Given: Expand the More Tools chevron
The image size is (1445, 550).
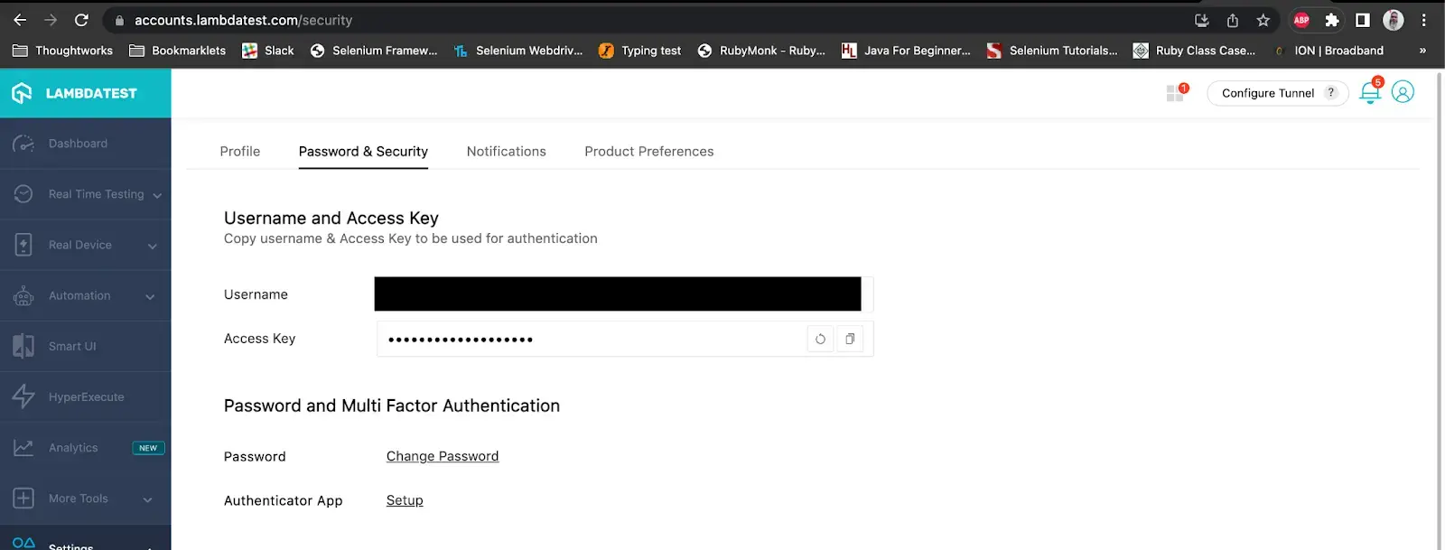Looking at the screenshot, I should pos(147,499).
